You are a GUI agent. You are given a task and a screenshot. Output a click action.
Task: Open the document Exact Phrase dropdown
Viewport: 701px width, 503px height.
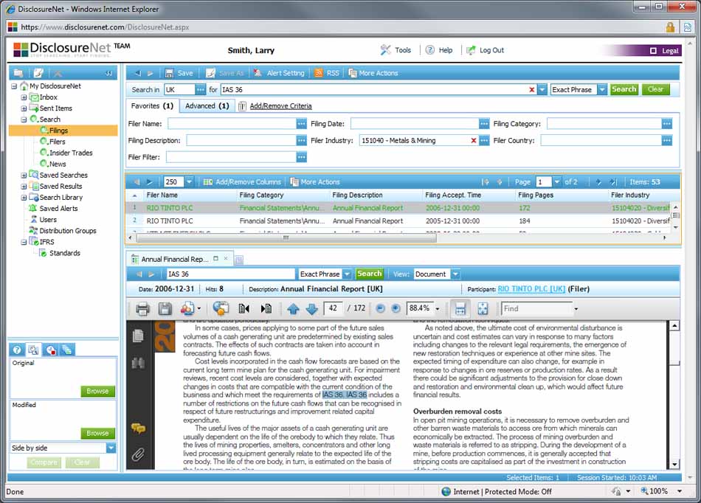coord(347,274)
